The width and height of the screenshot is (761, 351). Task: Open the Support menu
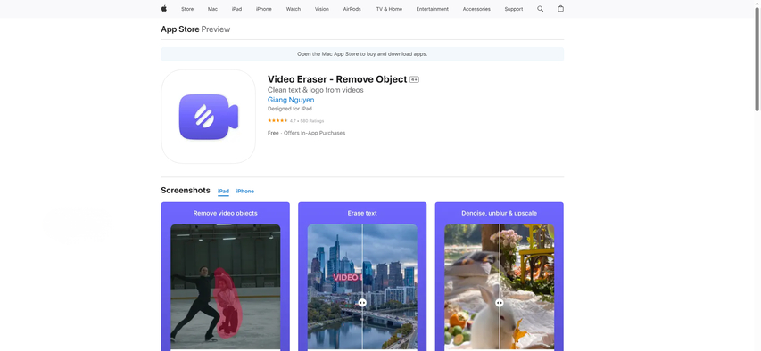pos(514,9)
